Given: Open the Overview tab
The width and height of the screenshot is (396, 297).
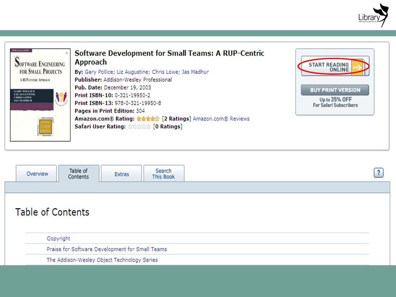Looking at the screenshot, I should [36, 174].
